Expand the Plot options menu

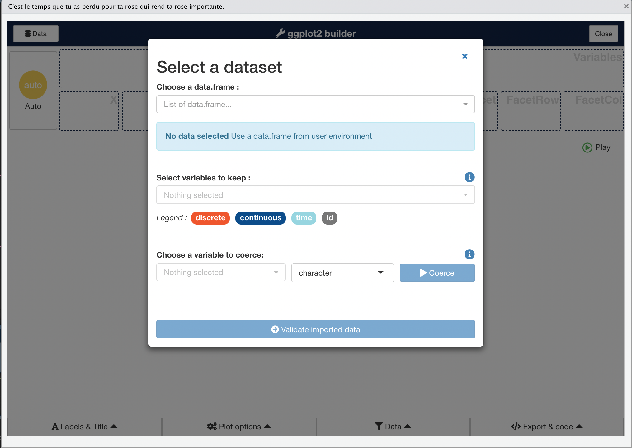pos(239,427)
